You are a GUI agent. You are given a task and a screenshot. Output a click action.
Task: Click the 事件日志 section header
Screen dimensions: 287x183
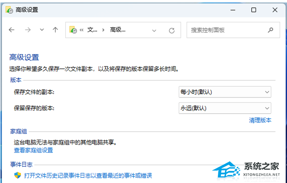21,165
